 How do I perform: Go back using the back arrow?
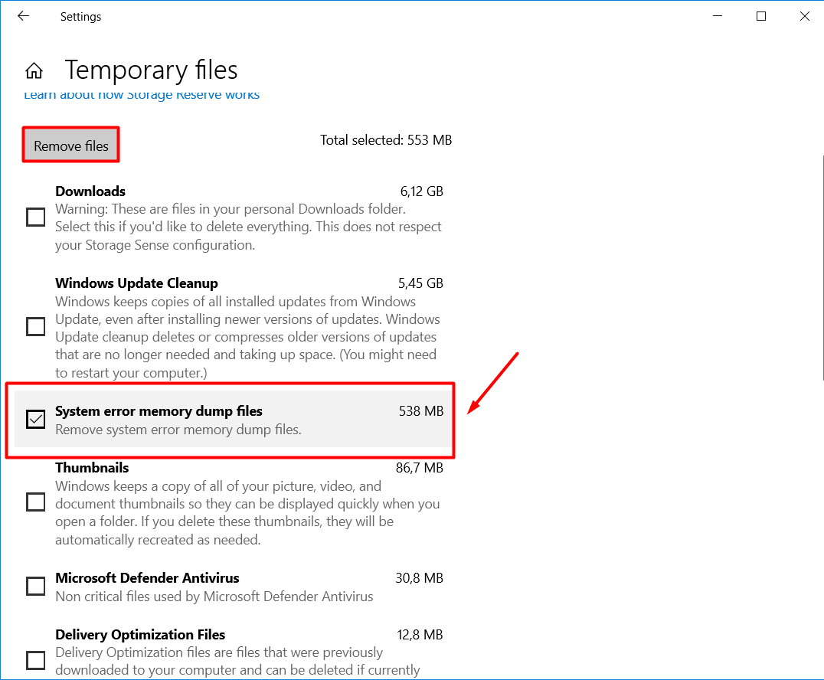point(23,16)
